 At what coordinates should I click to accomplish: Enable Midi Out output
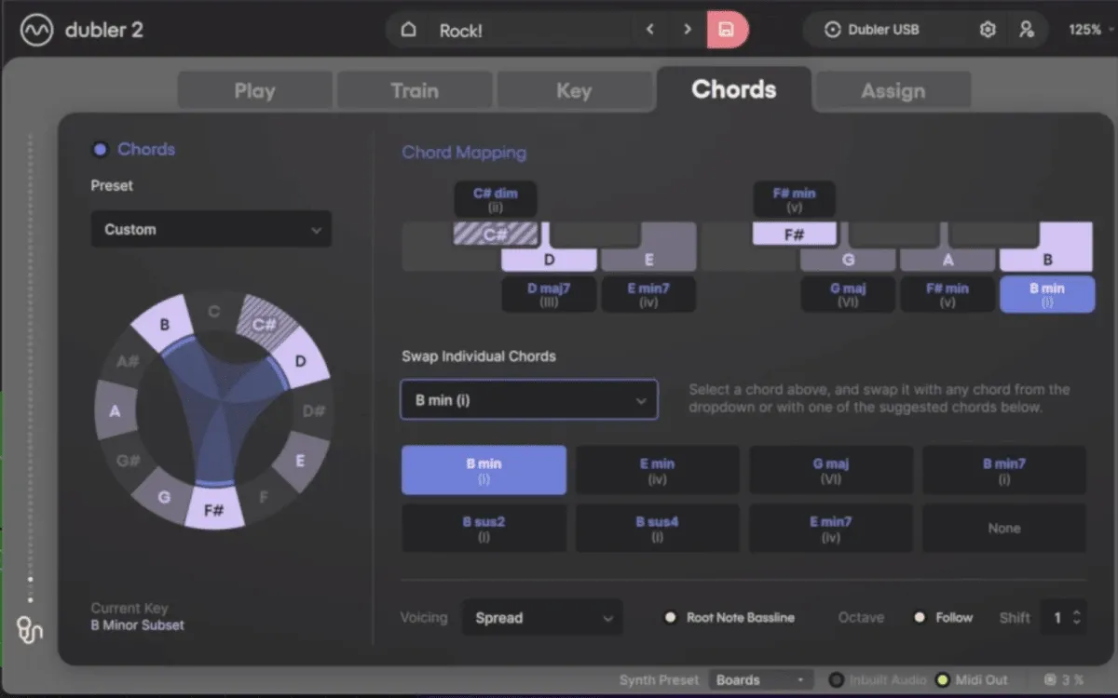[942, 680]
